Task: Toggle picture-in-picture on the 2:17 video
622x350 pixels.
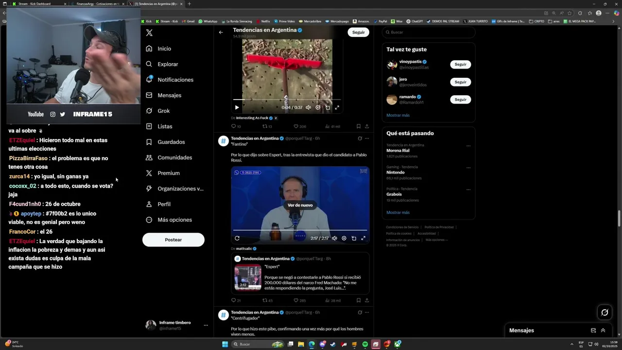Action: [354, 238]
